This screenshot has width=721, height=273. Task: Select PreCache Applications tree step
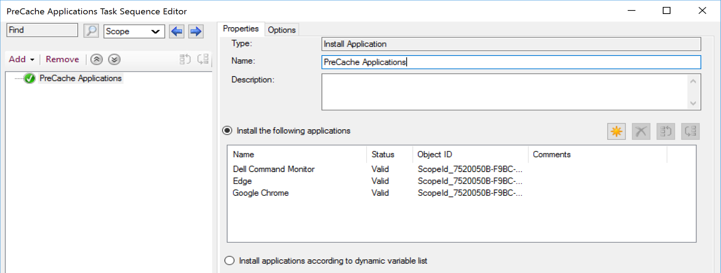pos(80,78)
